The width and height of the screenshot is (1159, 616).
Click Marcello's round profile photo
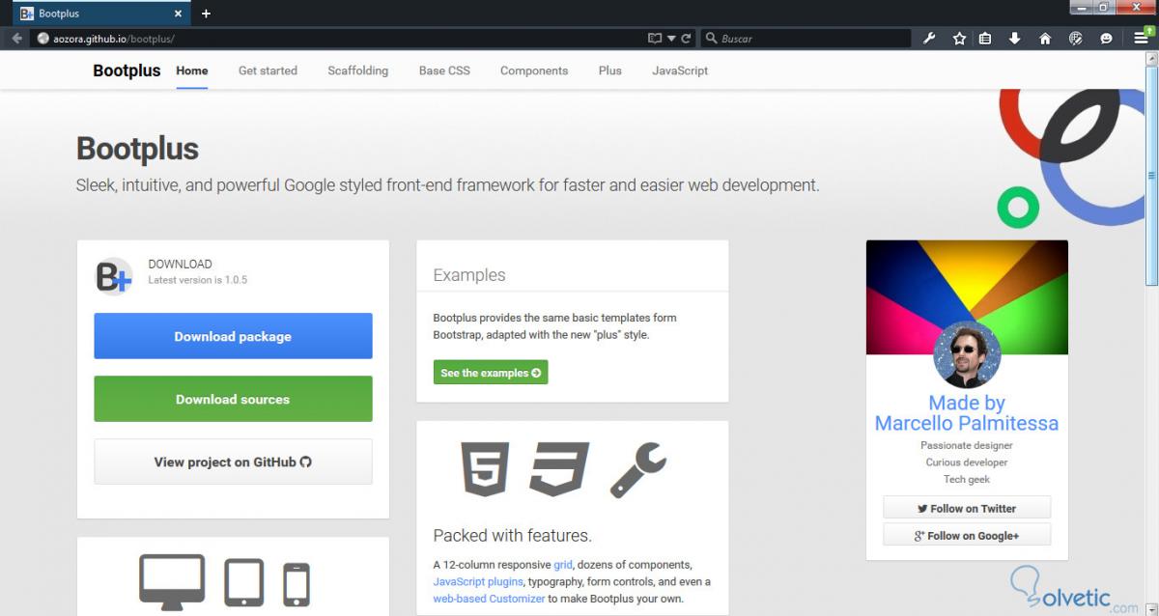[967, 354]
